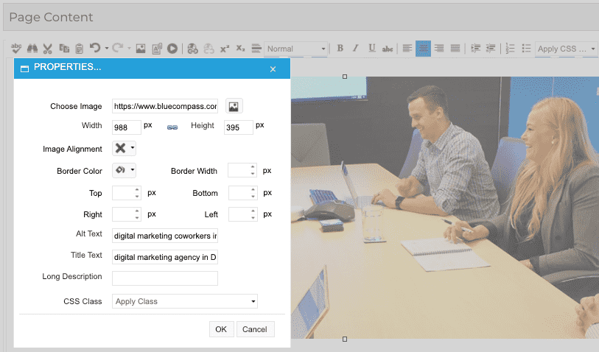Edit the Alt Text field

coord(165,236)
